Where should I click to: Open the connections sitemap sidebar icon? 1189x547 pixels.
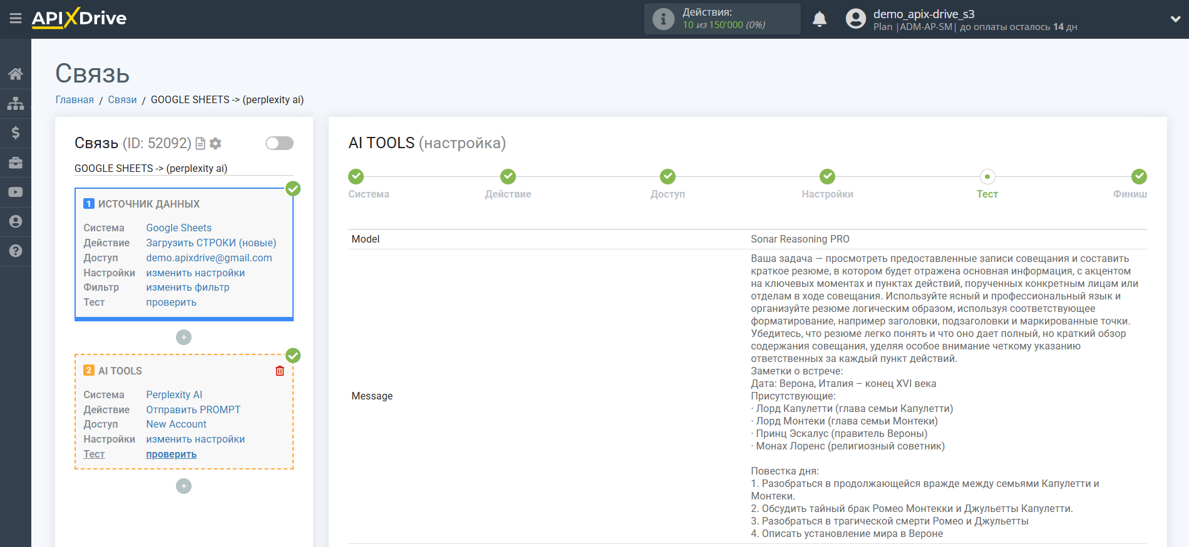[16, 103]
